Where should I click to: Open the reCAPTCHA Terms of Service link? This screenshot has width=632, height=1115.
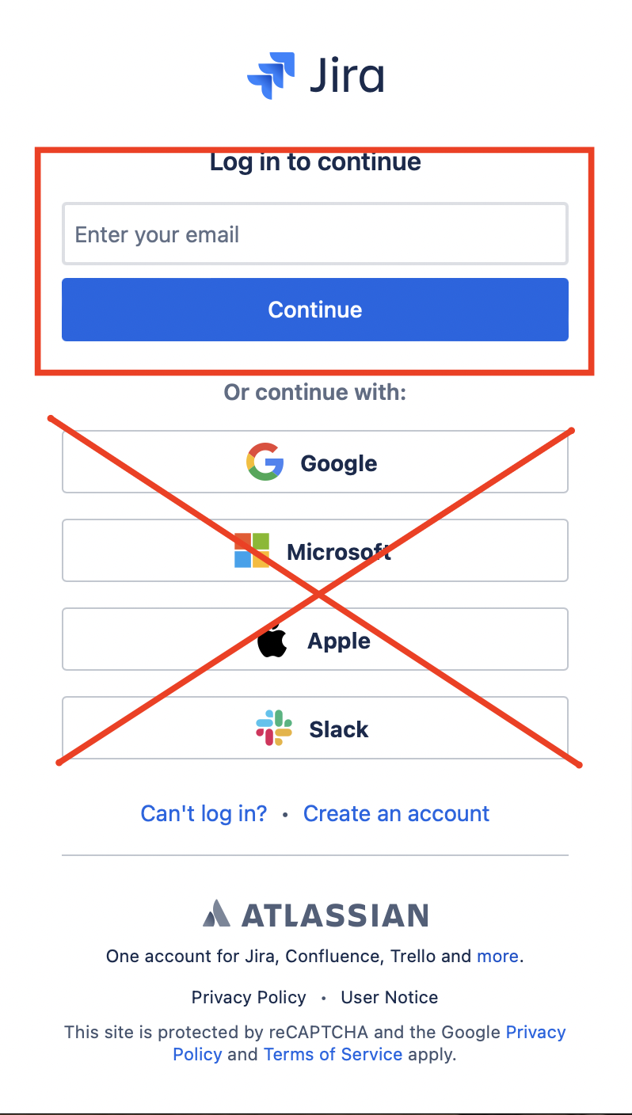pos(333,1054)
